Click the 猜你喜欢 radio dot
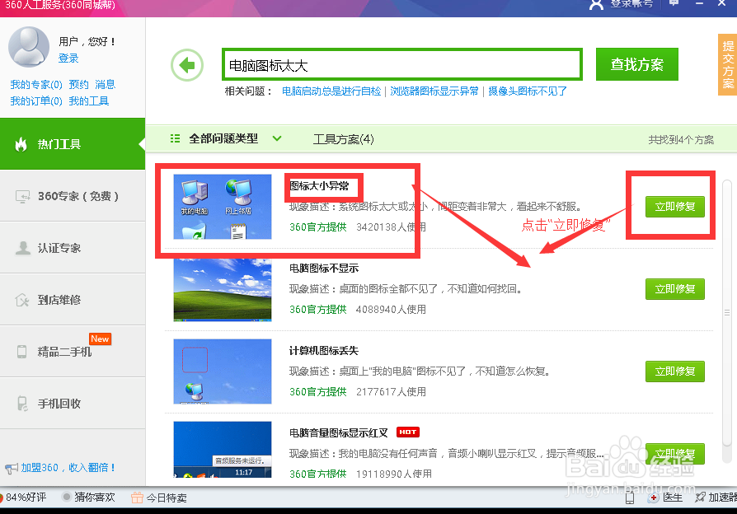 pyautogui.click(x=66, y=497)
